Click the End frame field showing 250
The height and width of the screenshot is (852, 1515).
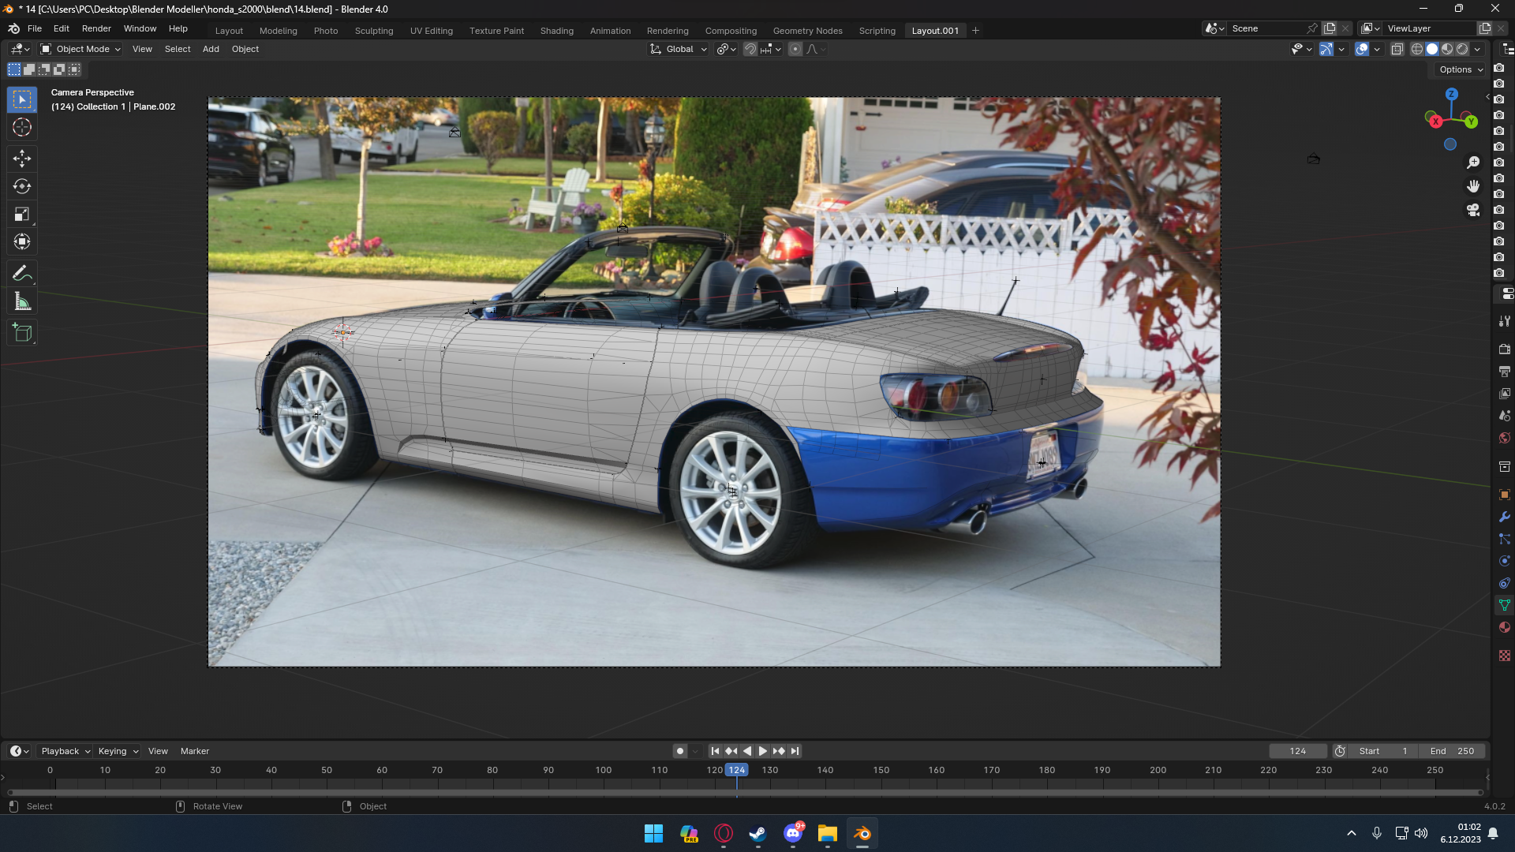tap(1453, 751)
